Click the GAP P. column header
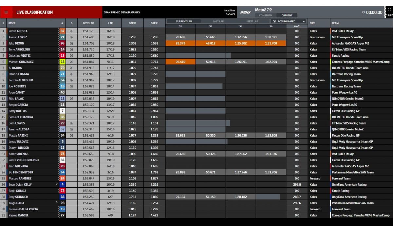 click(132, 23)
